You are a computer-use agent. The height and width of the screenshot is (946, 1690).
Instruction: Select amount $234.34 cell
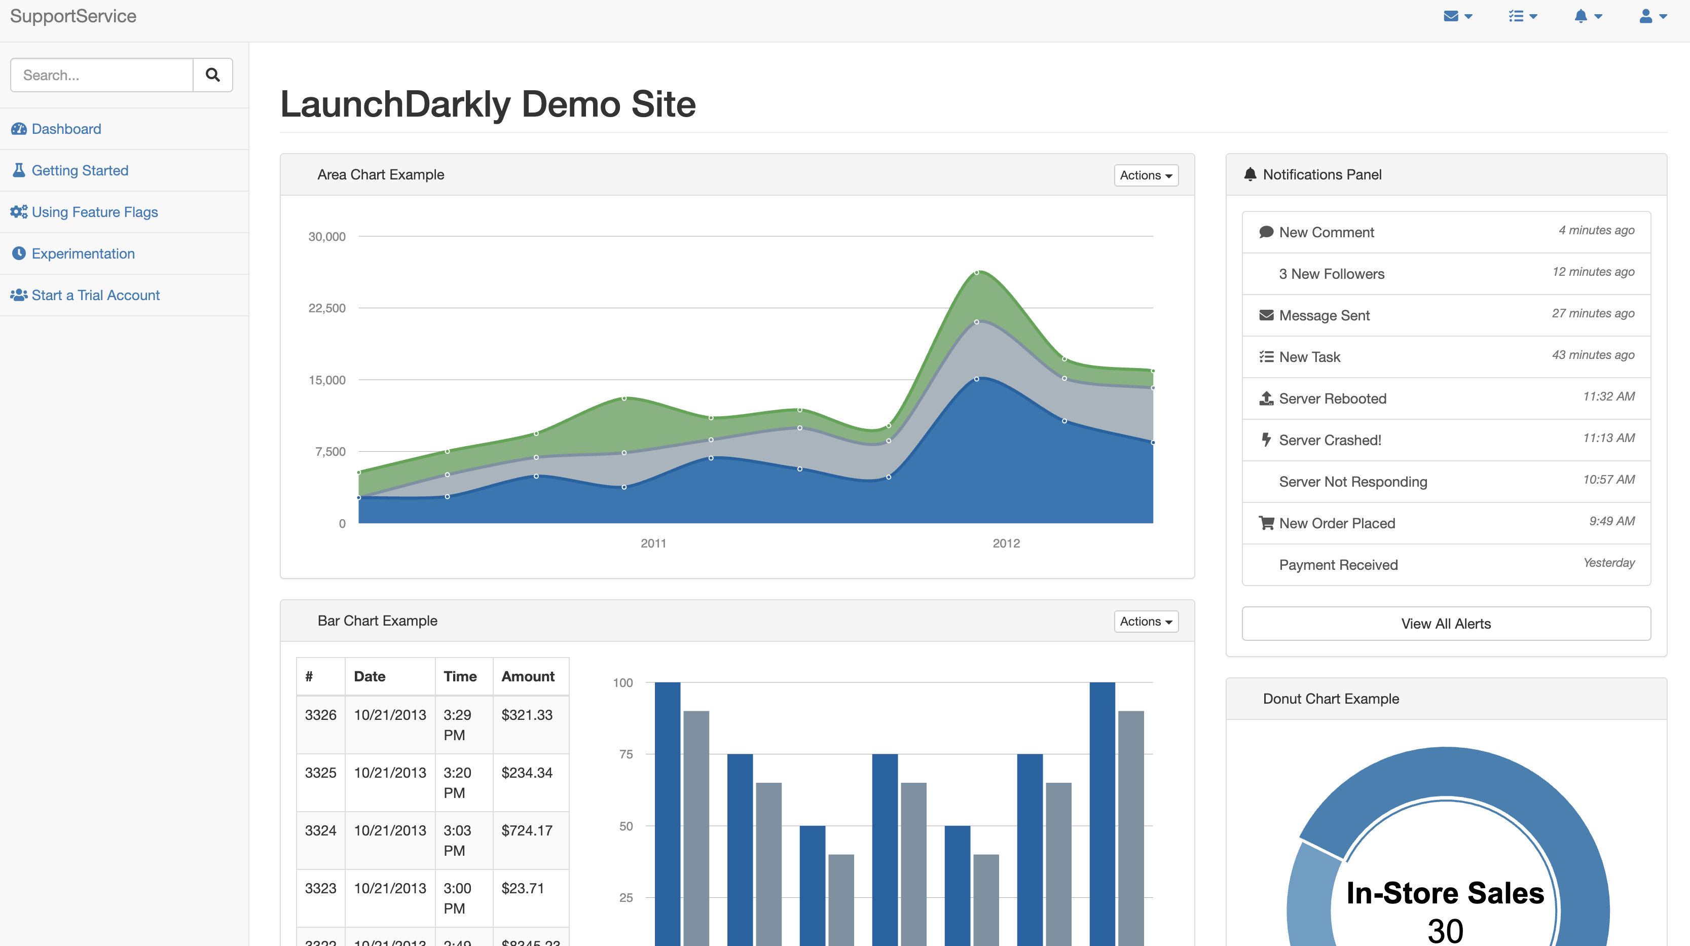point(531,783)
